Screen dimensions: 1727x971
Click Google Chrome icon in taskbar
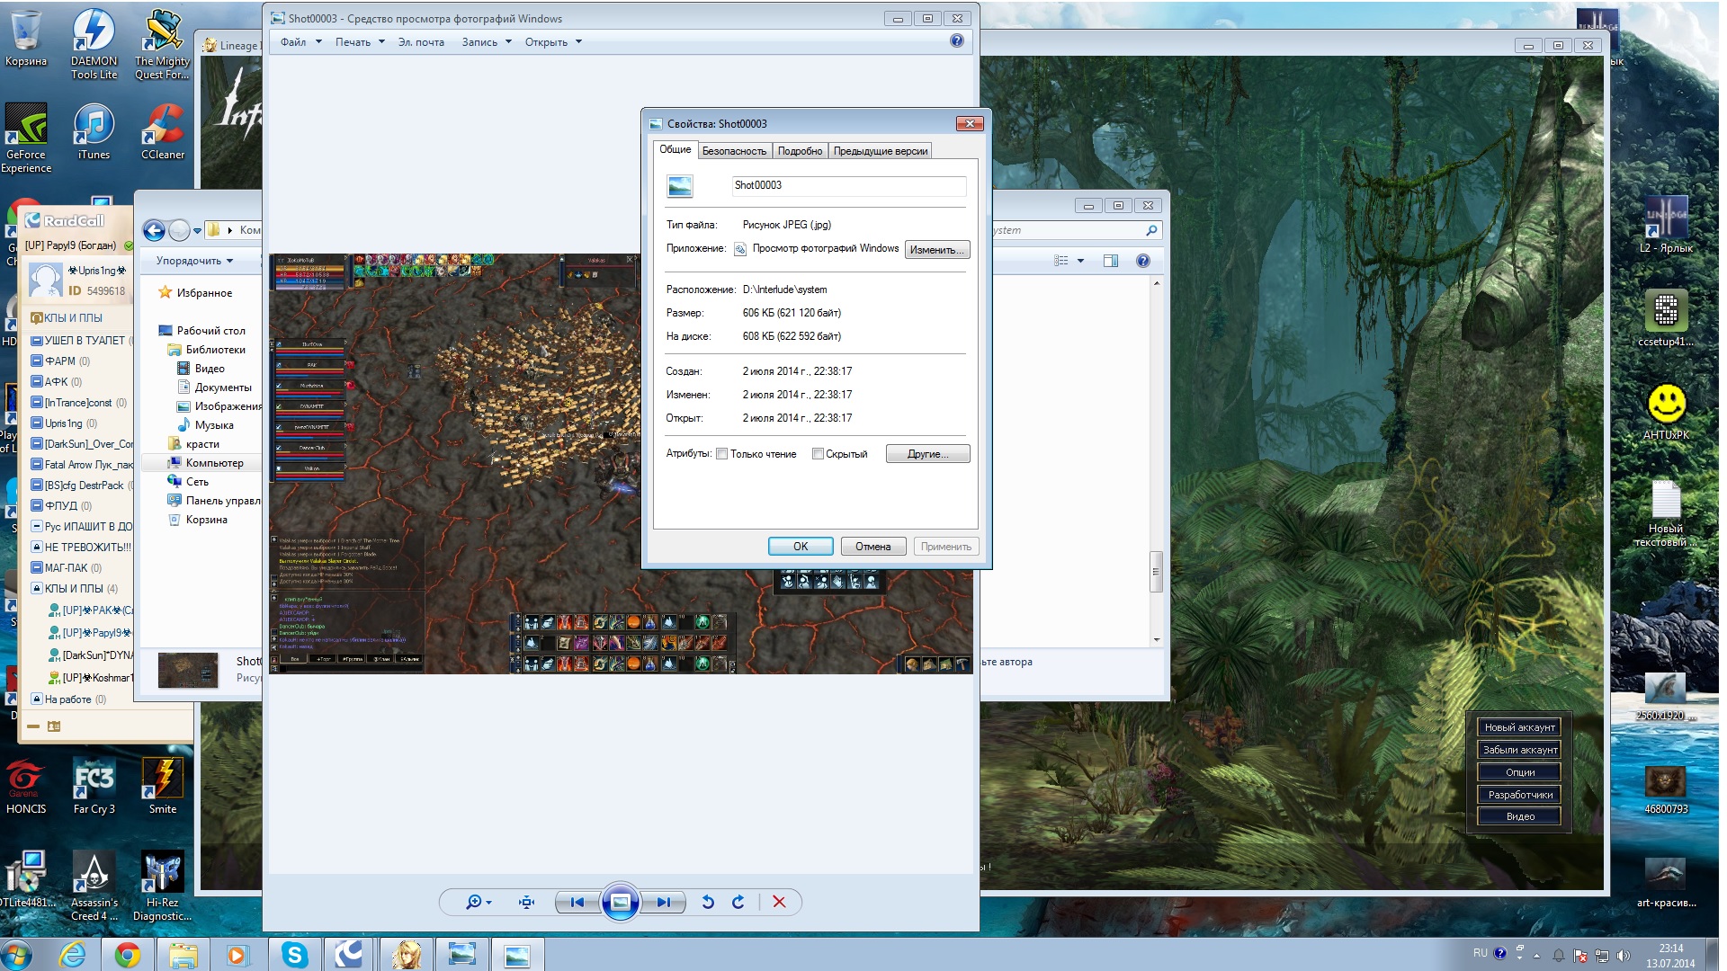tap(128, 954)
